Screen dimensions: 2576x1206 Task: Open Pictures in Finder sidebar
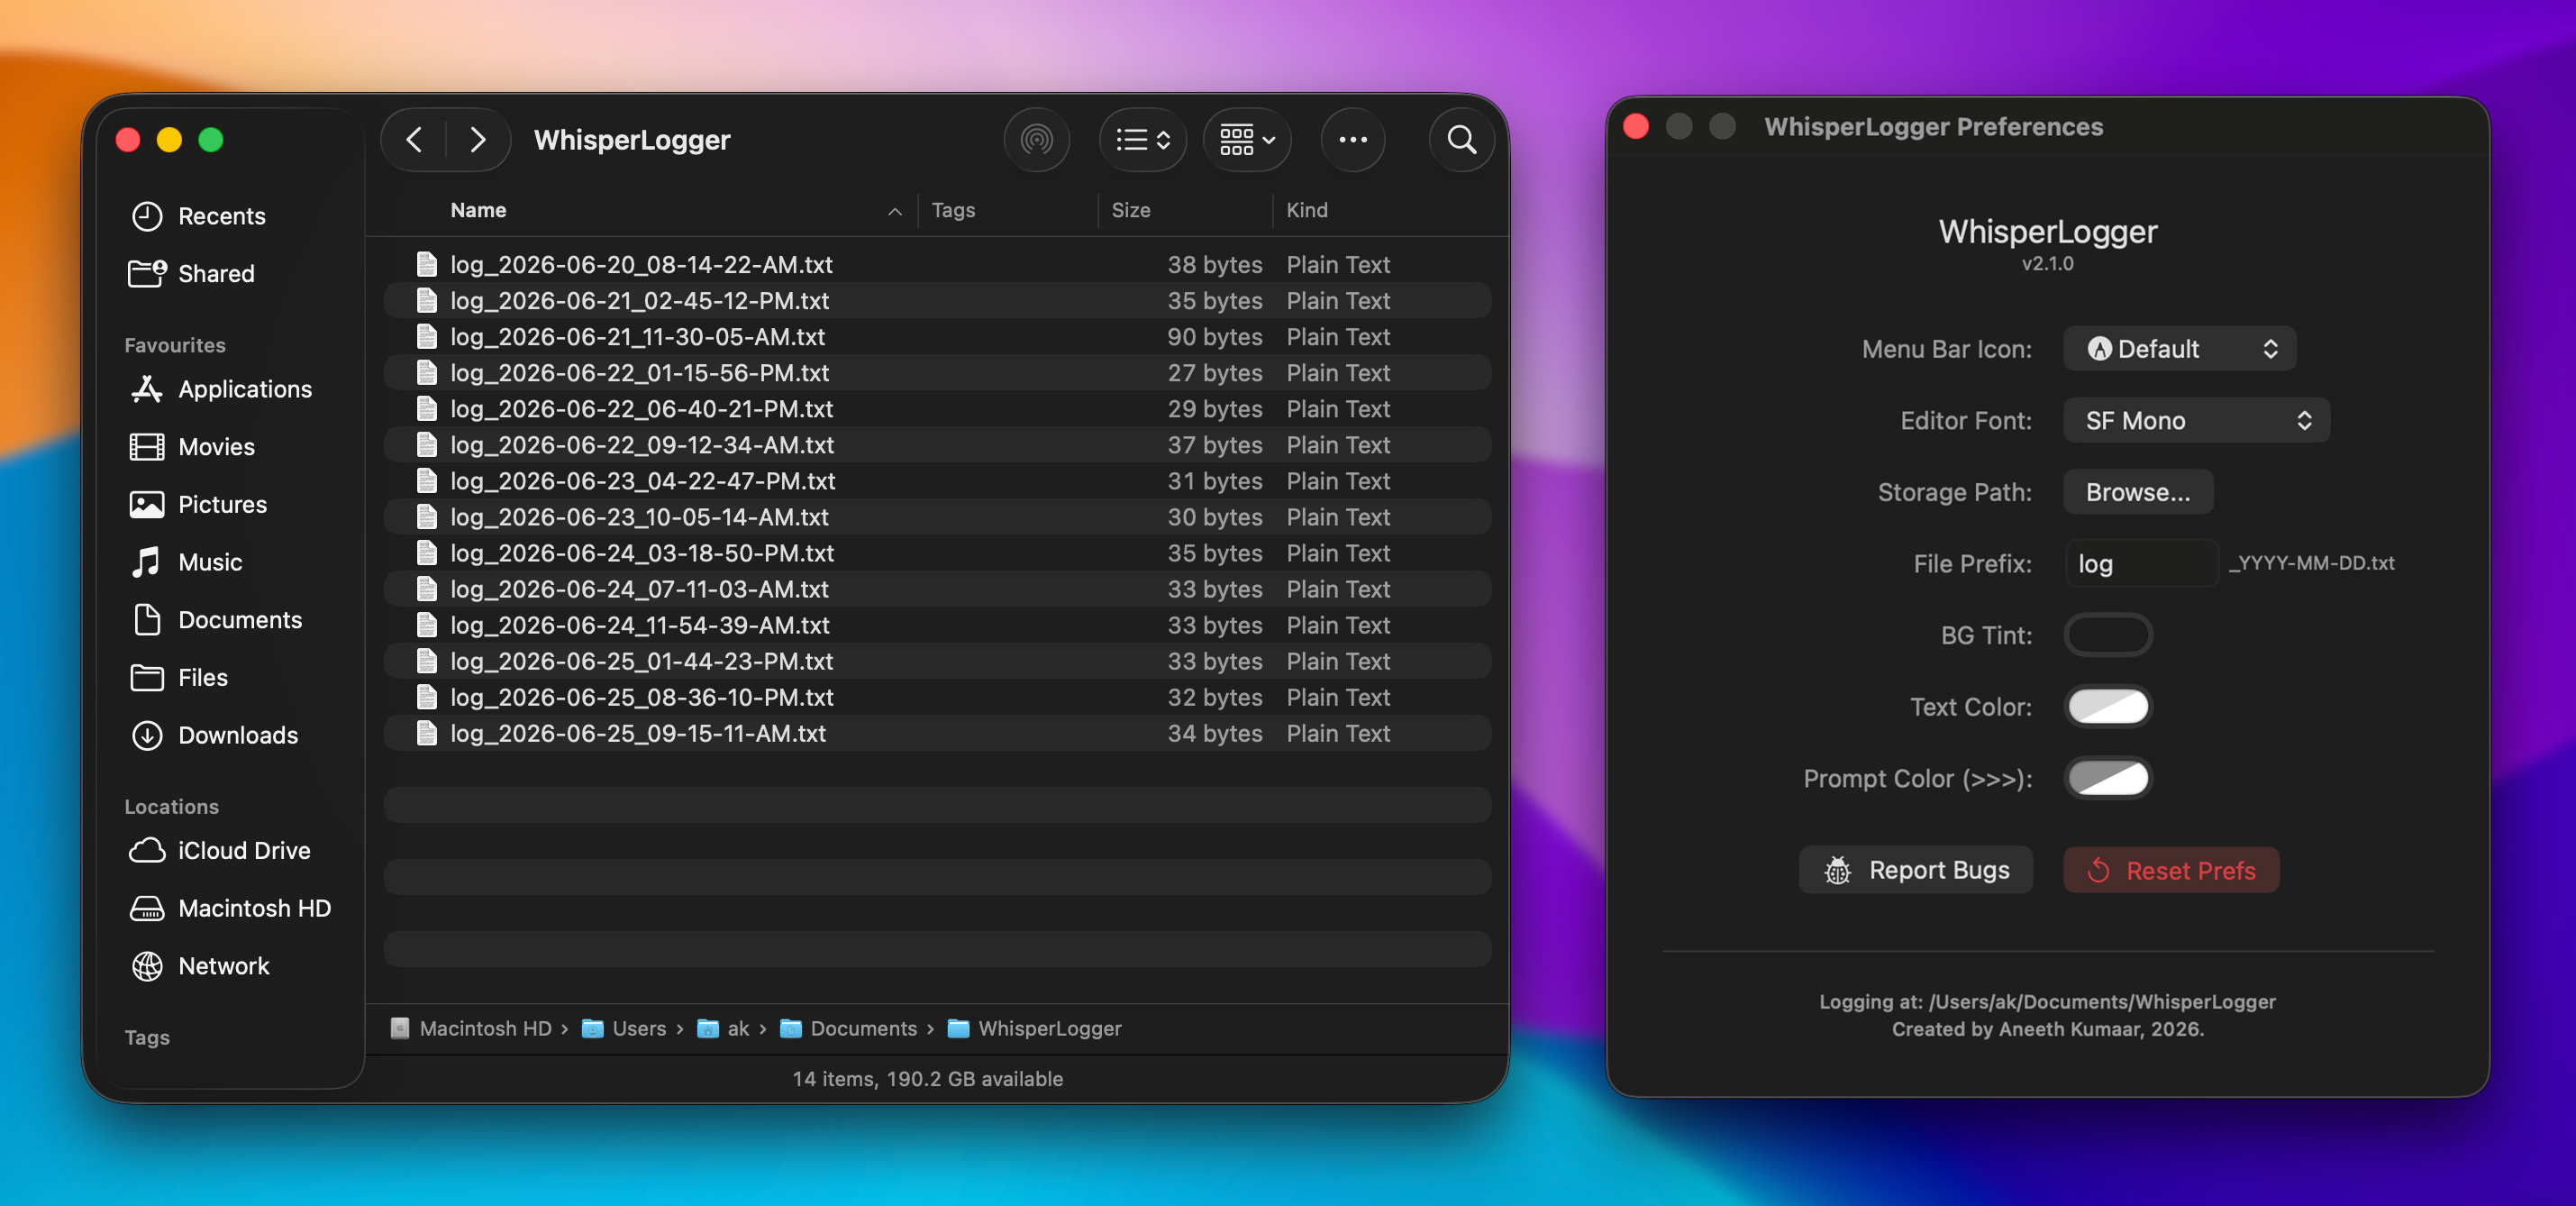click(198, 504)
